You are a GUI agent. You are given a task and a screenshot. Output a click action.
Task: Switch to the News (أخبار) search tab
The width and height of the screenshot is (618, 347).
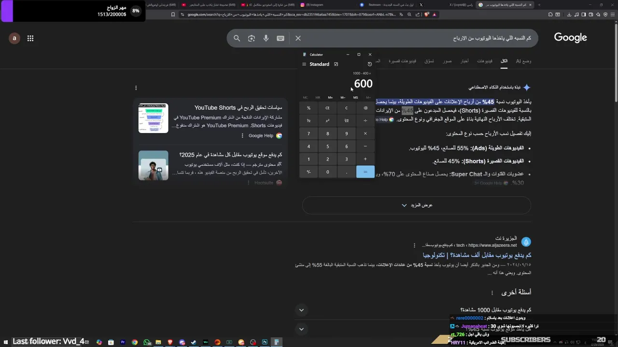click(464, 61)
